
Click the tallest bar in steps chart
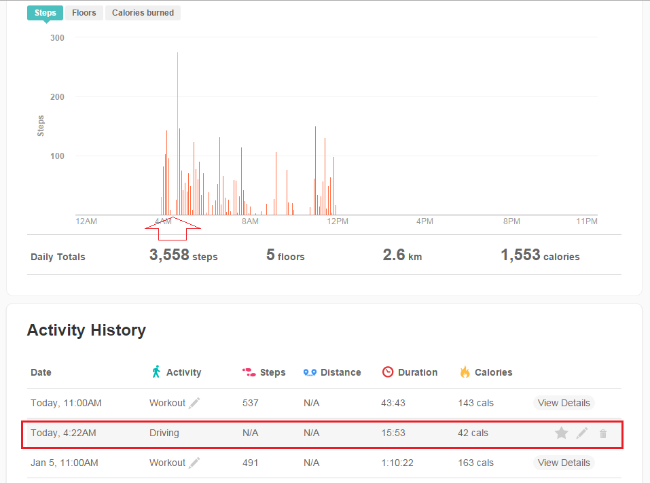click(x=177, y=136)
